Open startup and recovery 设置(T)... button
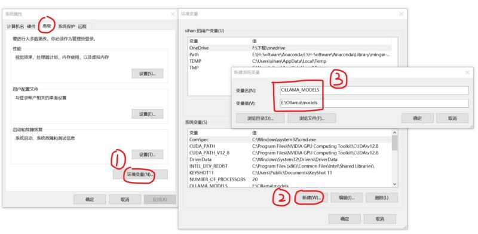Viewport: 478px width, 234px height. point(148,154)
